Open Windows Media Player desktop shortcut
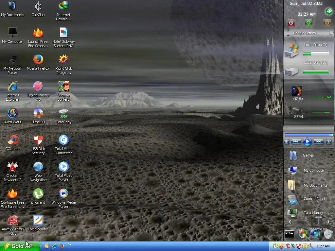335x251 pixels. click(x=63, y=198)
